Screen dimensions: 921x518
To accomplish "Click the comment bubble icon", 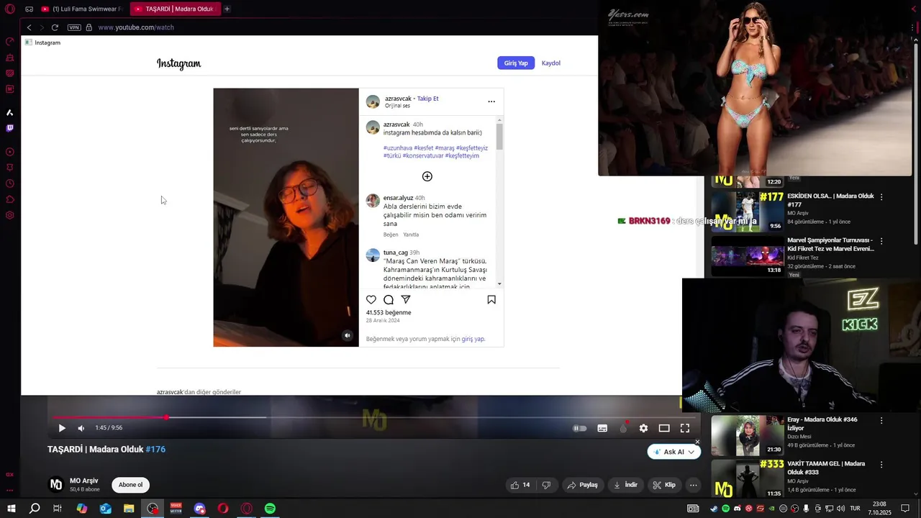I will (x=389, y=299).
